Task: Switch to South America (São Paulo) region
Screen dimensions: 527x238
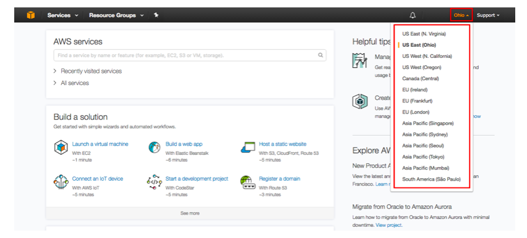Action: (x=431, y=179)
